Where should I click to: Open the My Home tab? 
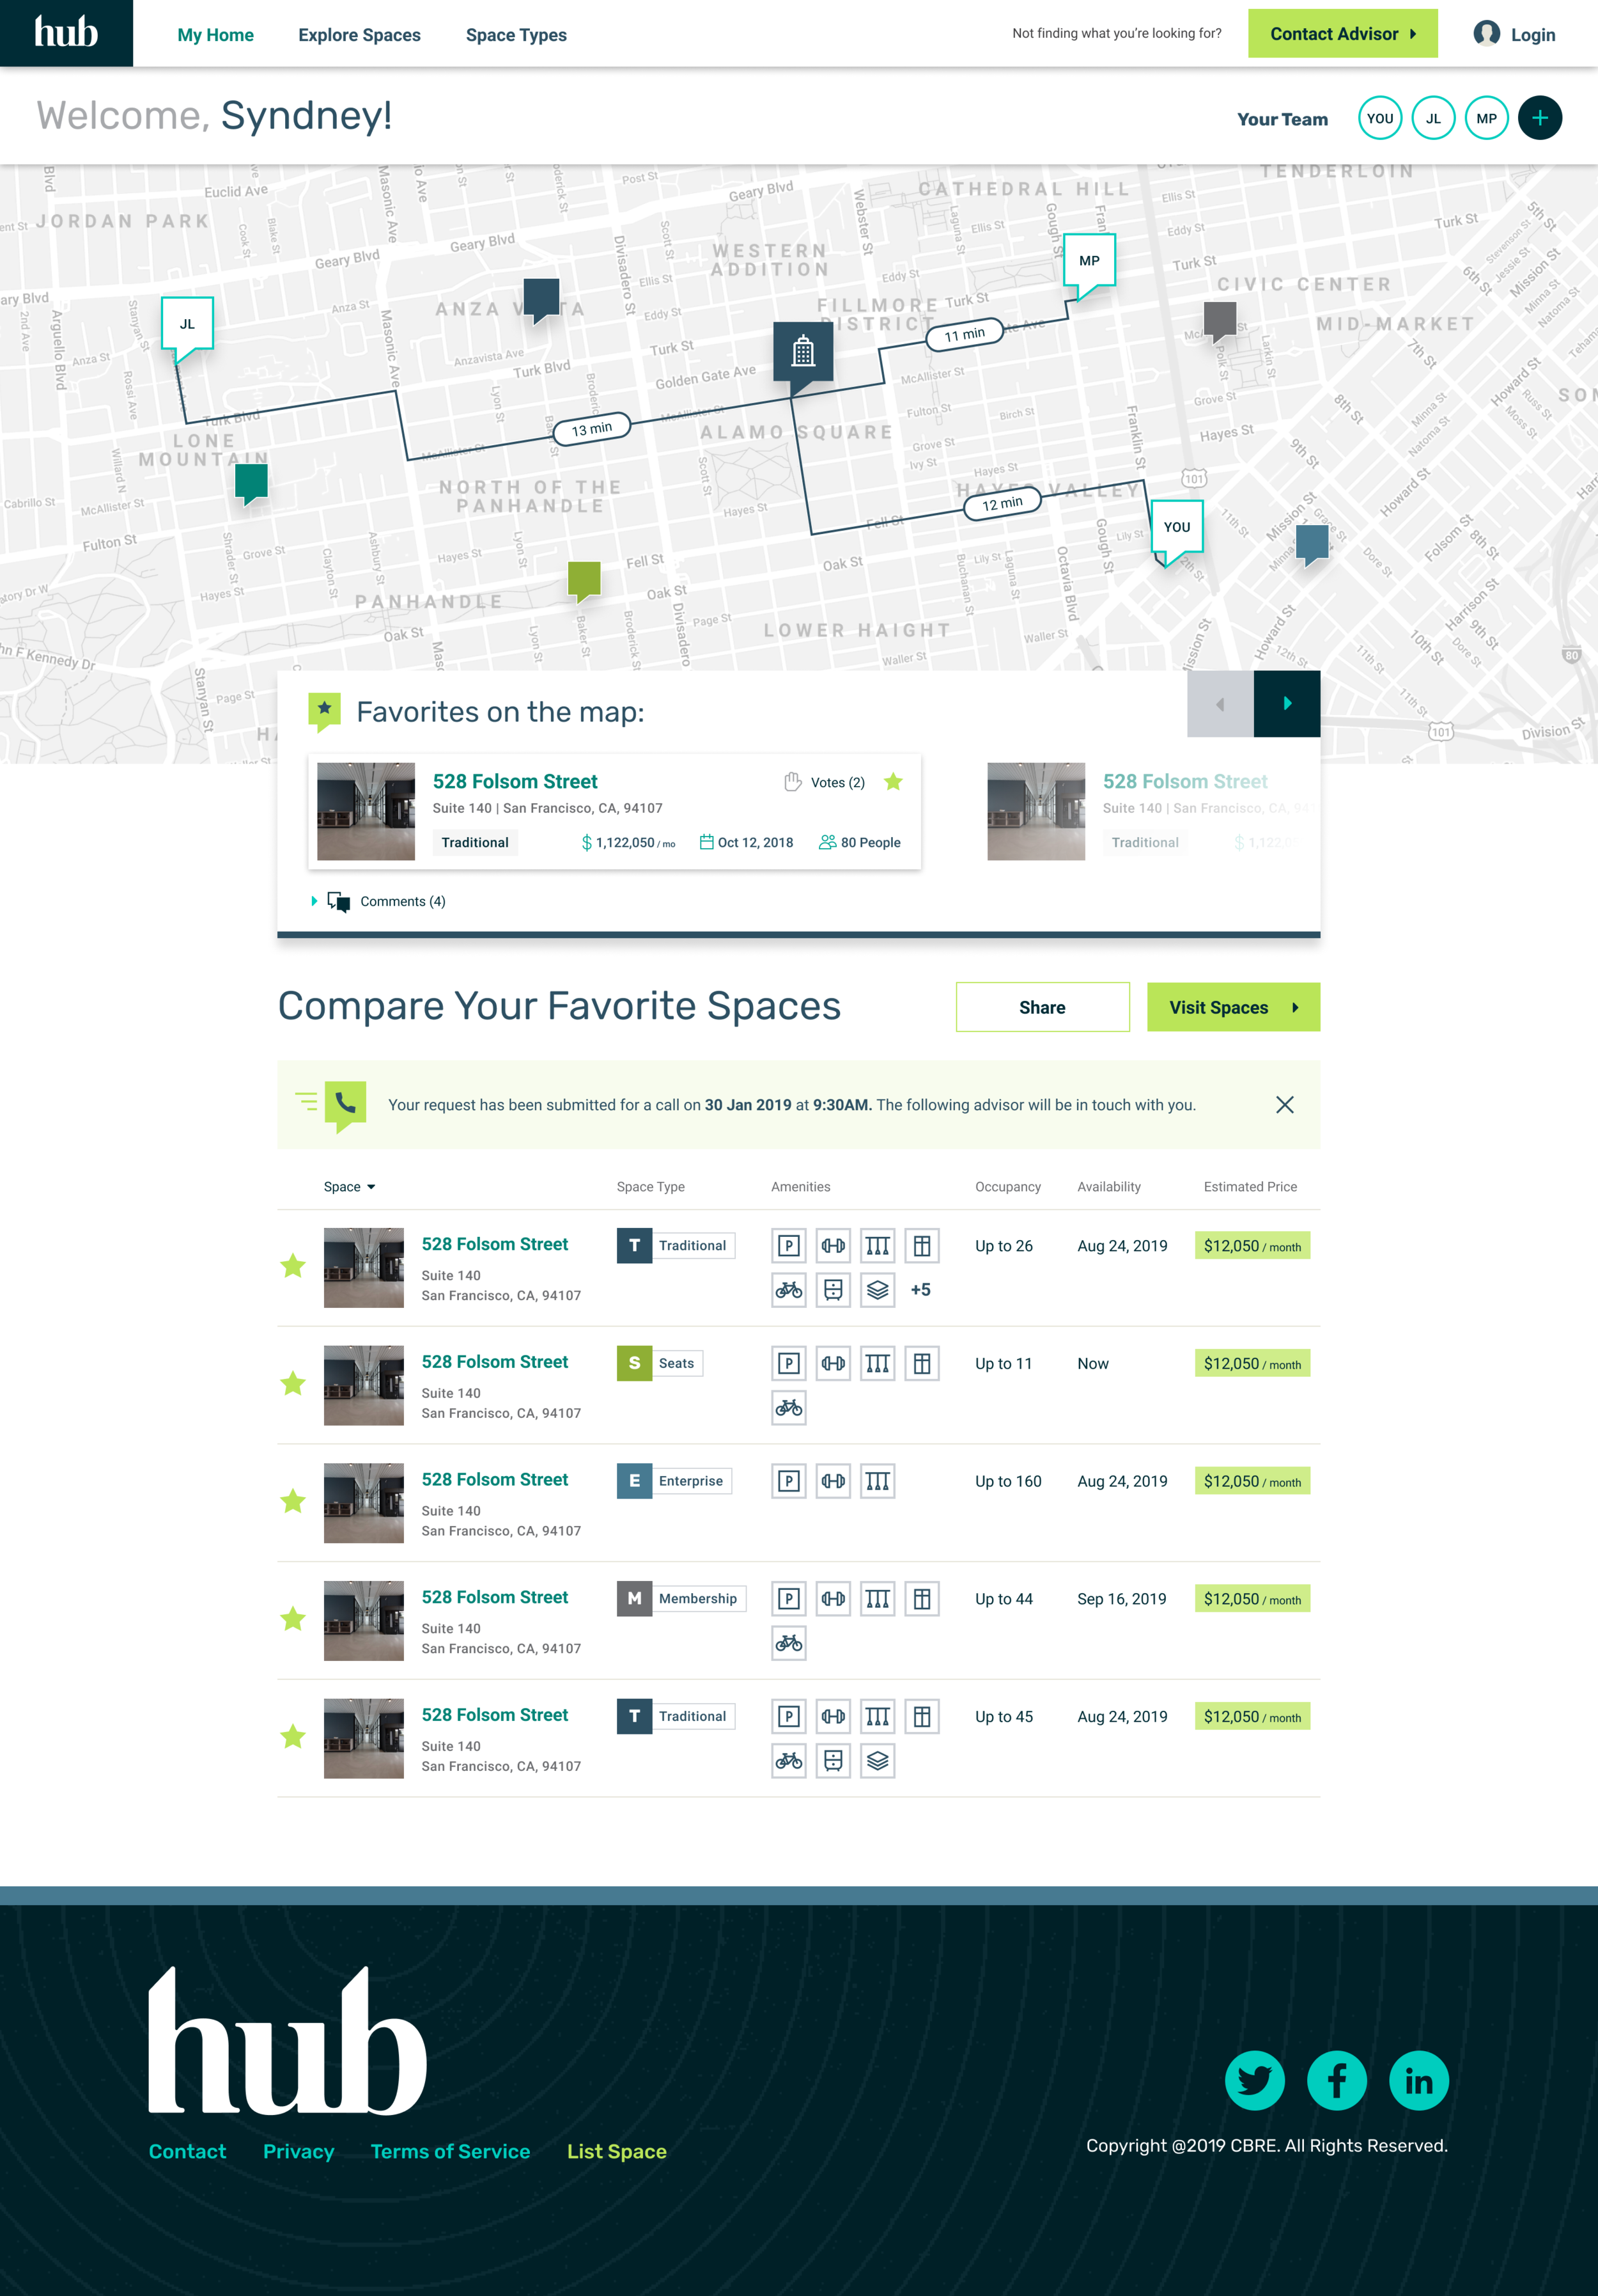[x=215, y=35]
